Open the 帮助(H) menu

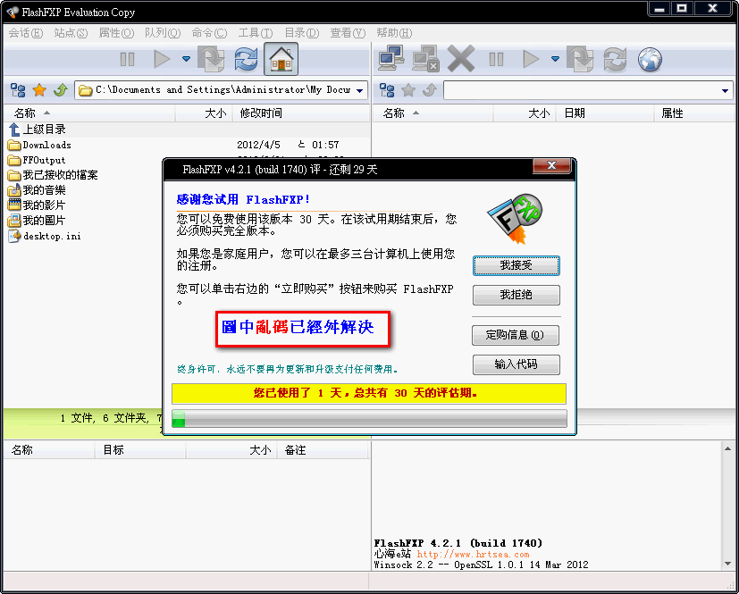(394, 32)
